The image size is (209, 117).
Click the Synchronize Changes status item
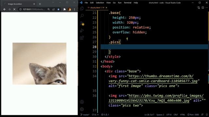tap(95, 115)
